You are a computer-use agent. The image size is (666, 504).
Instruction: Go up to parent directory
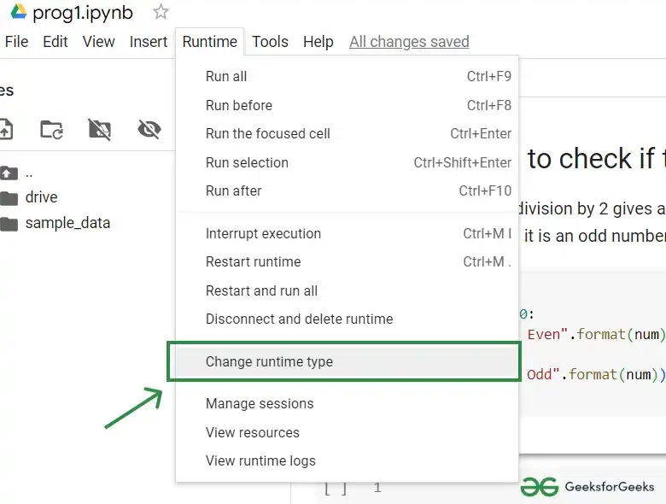tap(28, 172)
